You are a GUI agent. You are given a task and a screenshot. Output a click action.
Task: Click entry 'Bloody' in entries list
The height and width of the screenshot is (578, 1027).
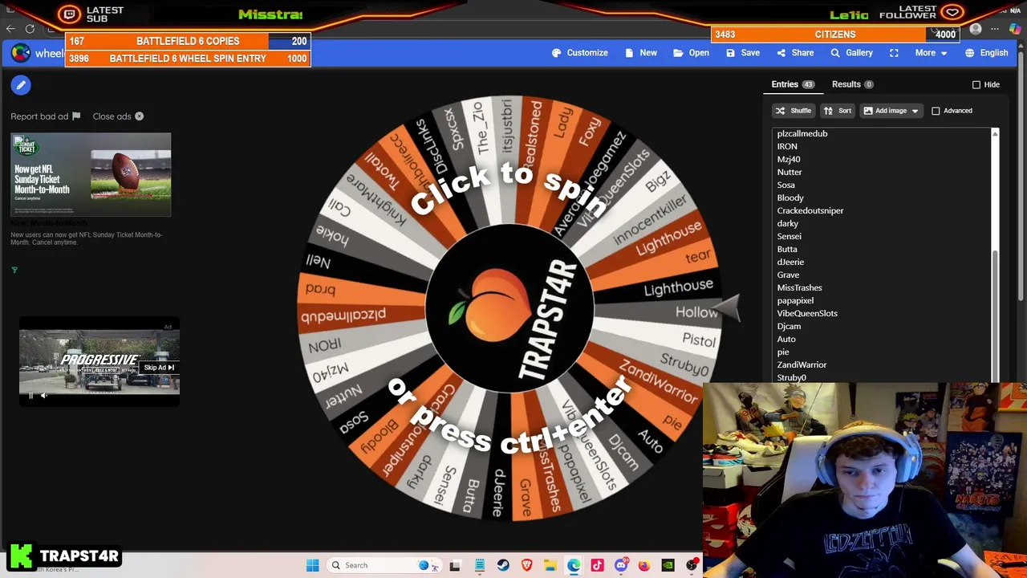[790, 197]
